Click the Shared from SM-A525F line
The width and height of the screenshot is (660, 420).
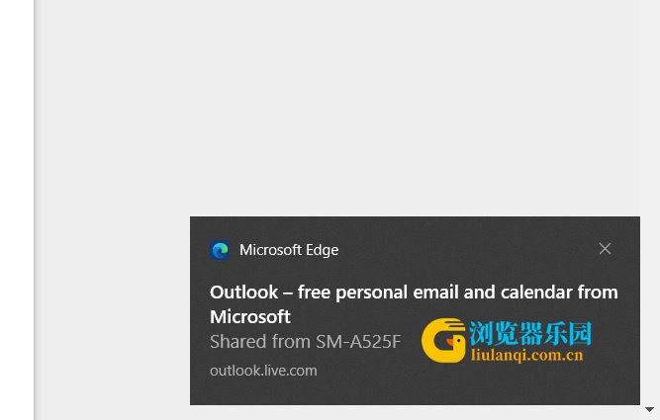[305, 341]
